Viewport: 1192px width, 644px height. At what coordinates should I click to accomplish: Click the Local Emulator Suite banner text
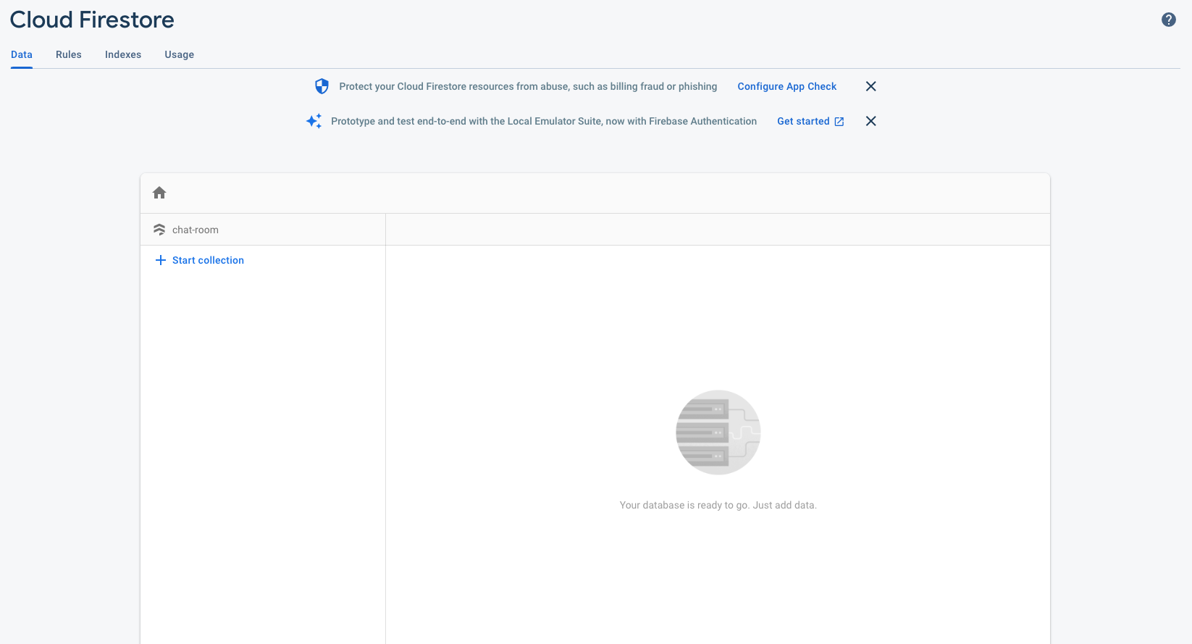(544, 121)
